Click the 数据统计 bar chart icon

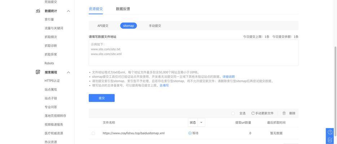click(x=38, y=11)
